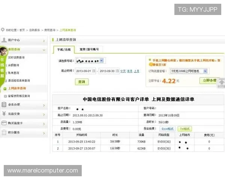
Task: Select 上网清单查询 in sidebar
Action: [x=17, y=88]
